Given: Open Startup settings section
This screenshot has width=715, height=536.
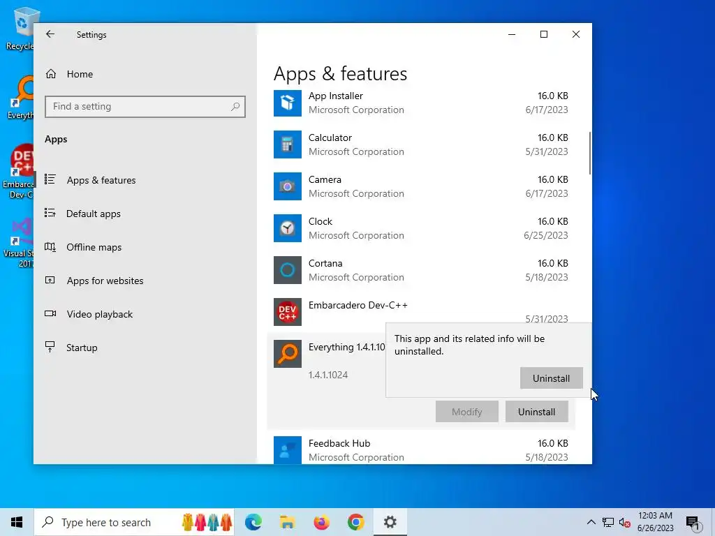Looking at the screenshot, I should [x=72, y=348].
